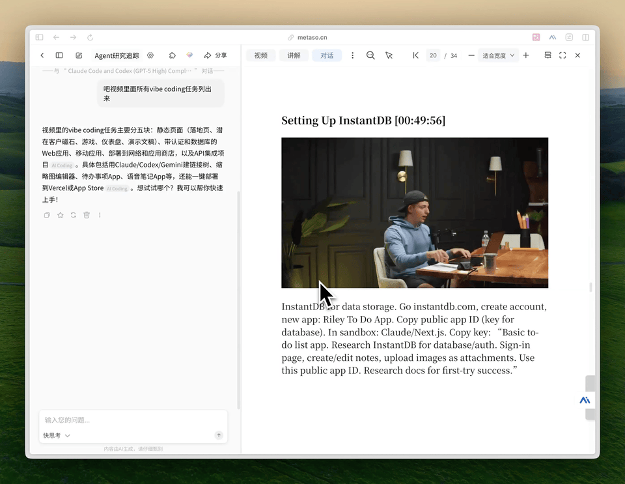Submit your question with the send arrow
625x484 pixels.
(218, 434)
